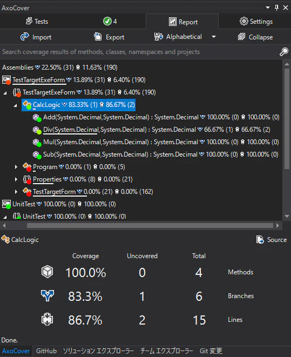Select the TestTargetForm class row
Viewport: 291px width, 357px height.
point(88,192)
